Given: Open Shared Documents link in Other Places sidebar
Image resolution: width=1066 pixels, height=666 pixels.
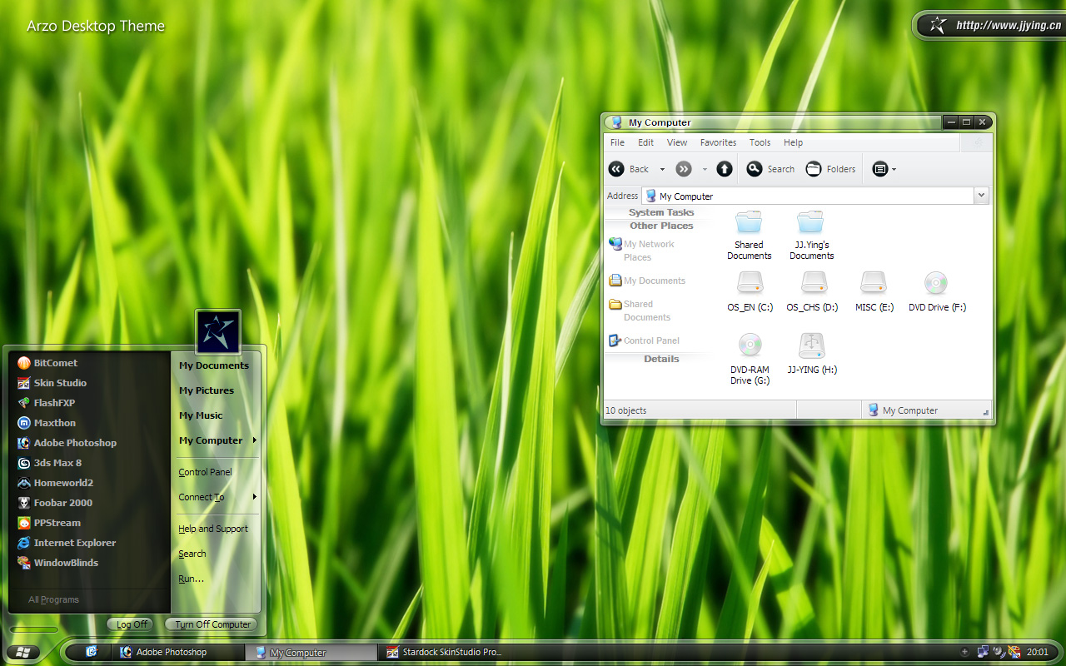Looking at the screenshot, I should (640, 311).
